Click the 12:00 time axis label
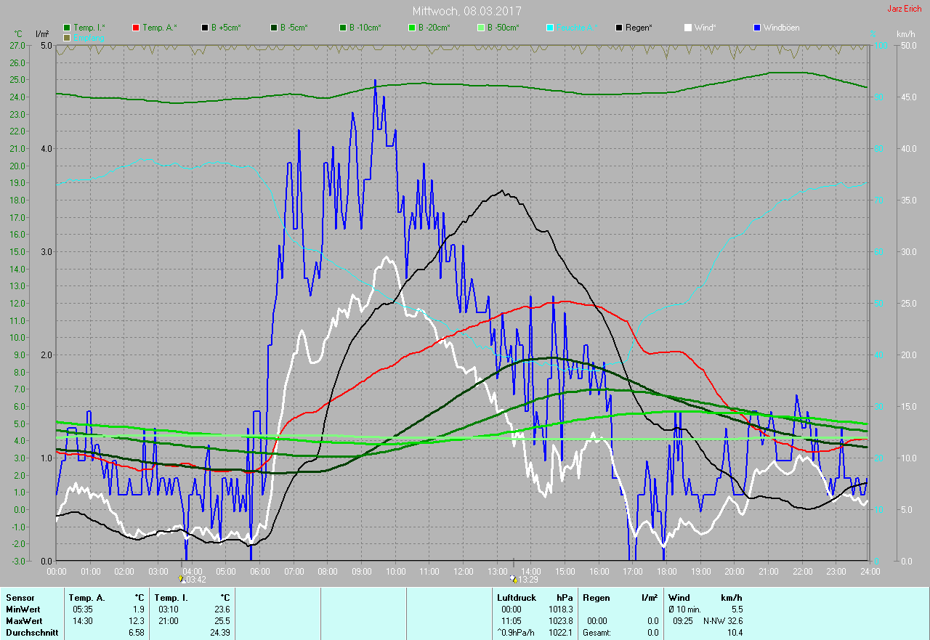The image size is (930, 640). 463,572
